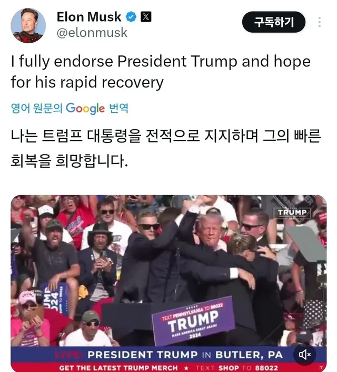Click the GET THE LATEST TRUMP MERCH ticker
Image resolution: width=337 pixels, height=372 pixels.
pyautogui.click(x=118, y=368)
